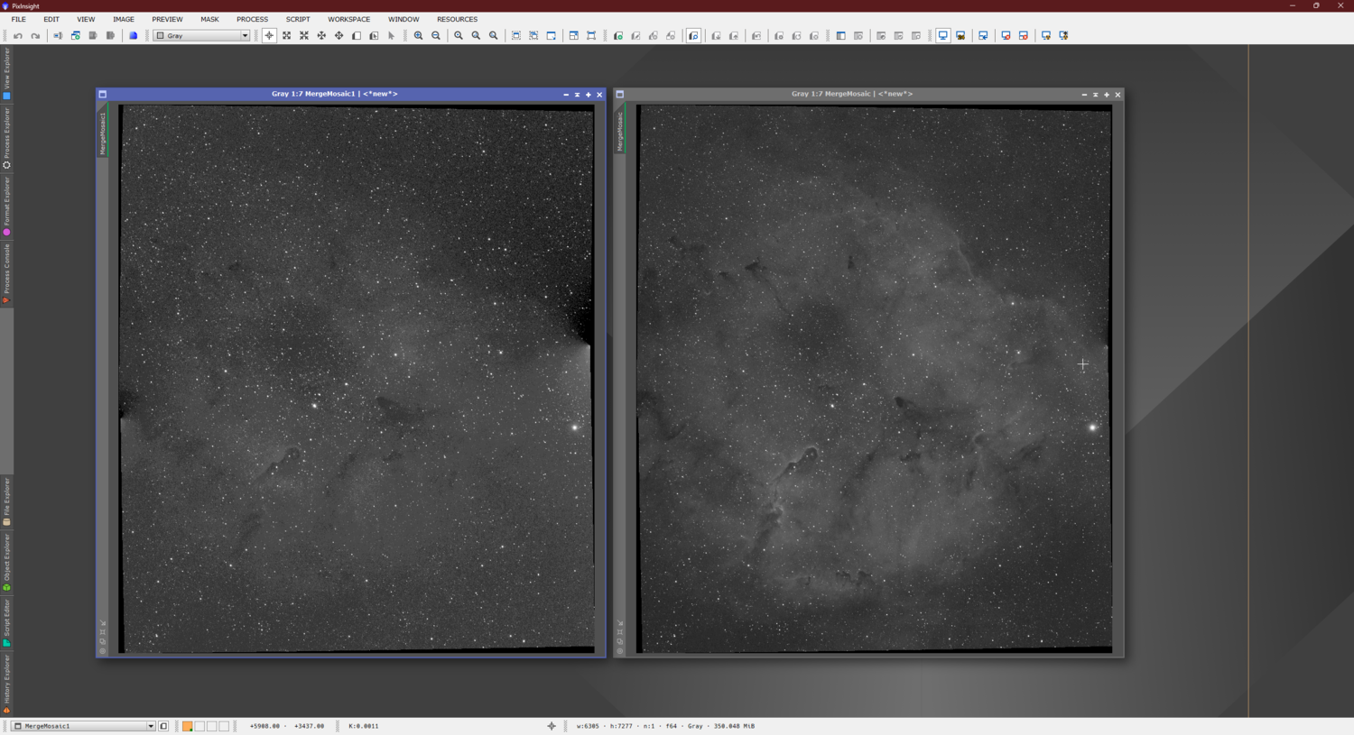Click the MergeMosaic vertical view tab
Viewport: 1354px width, 735px height.
tap(620, 132)
